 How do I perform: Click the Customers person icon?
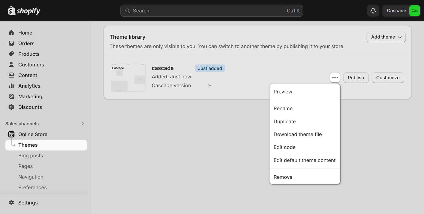pos(11,65)
